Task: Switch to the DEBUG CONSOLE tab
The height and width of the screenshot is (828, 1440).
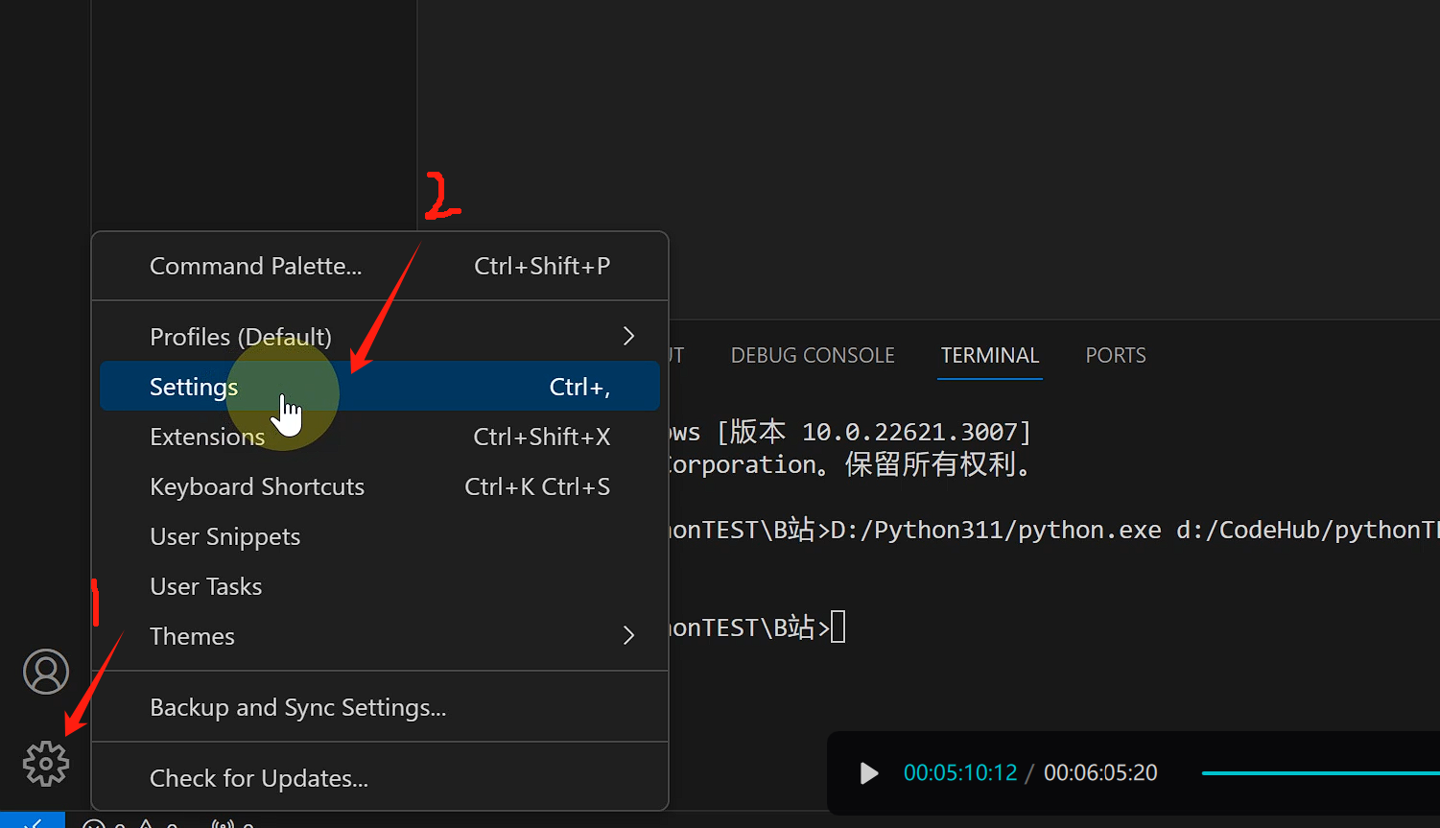Action: pos(813,356)
